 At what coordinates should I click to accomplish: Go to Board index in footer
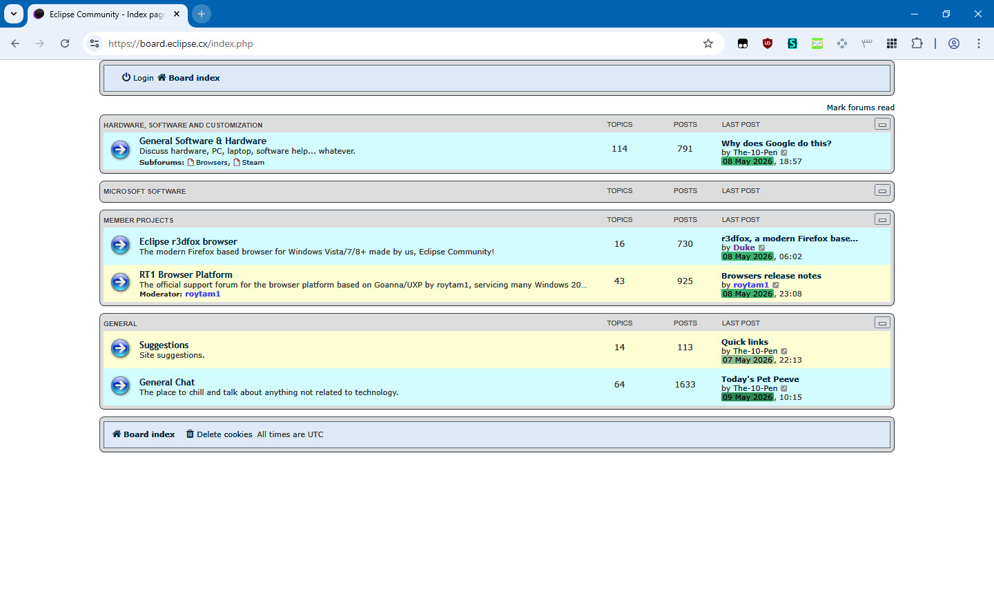(144, 434)
